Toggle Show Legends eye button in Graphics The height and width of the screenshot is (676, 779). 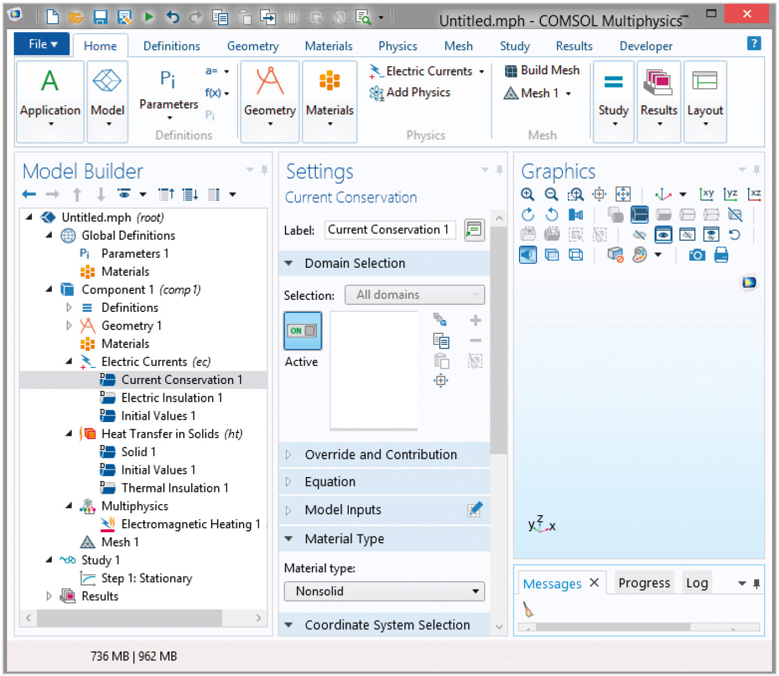(x=663, y=235)
